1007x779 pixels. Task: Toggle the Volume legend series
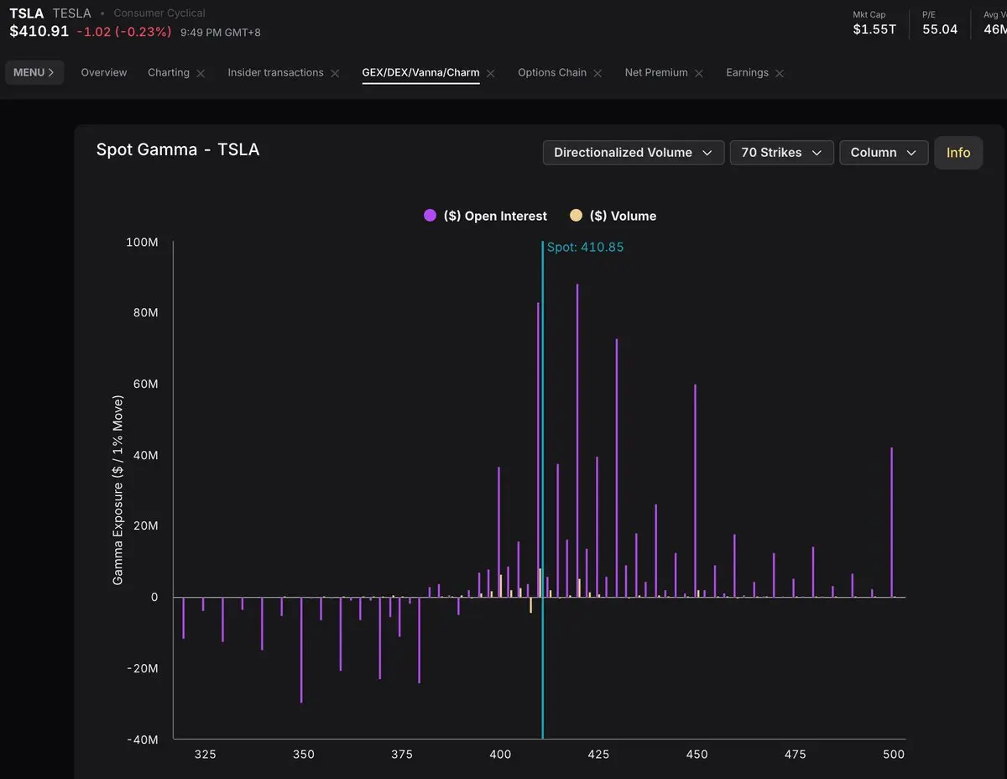tap(613, 216)
